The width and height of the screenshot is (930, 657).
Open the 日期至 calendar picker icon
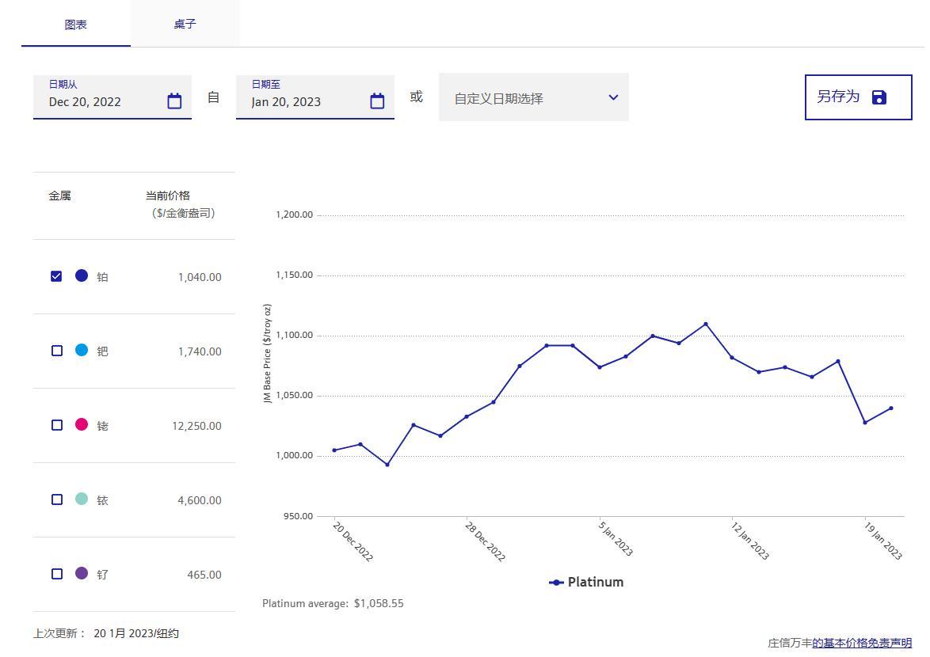pos(377,101)
